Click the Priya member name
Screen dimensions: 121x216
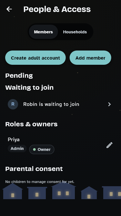click(14, 140)
